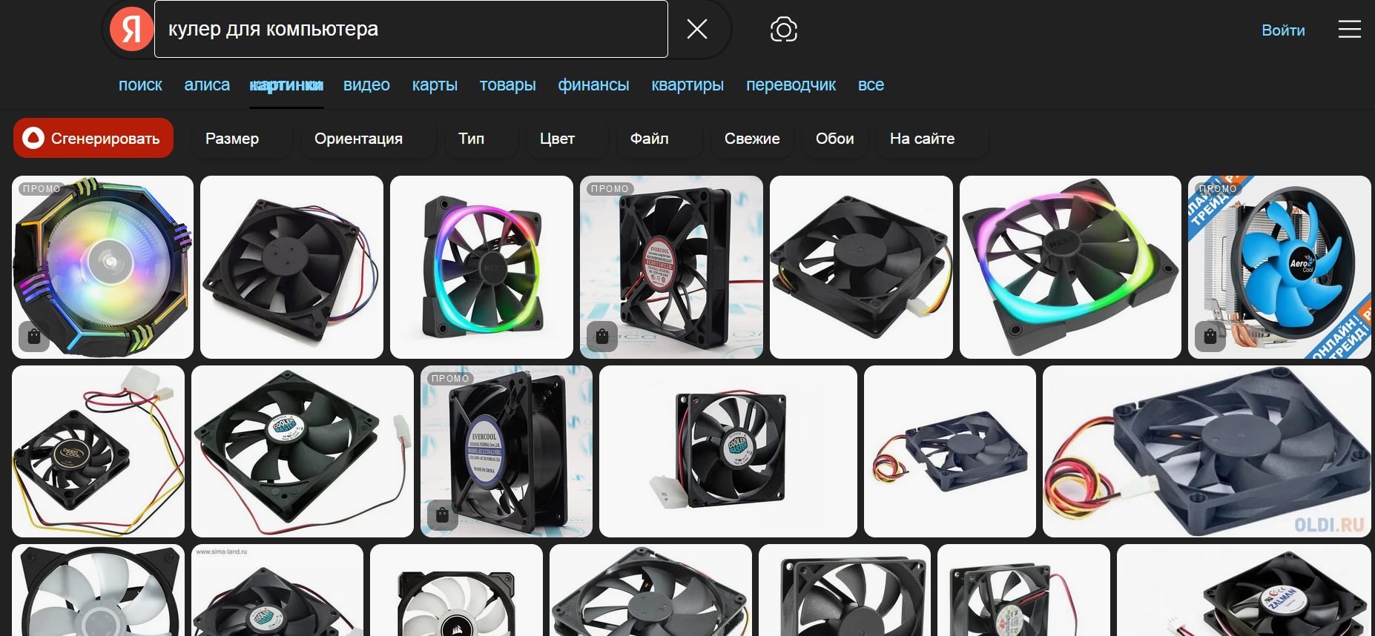This screenshot has width=1375, height=636.
Task: Open the upright NZXT RGB ring fan image
Action: 481,267
